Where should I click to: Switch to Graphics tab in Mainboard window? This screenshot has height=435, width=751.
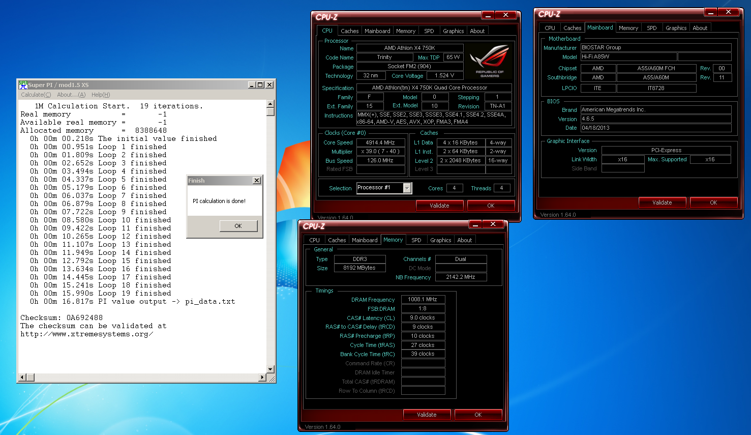[x=676, y=28]
